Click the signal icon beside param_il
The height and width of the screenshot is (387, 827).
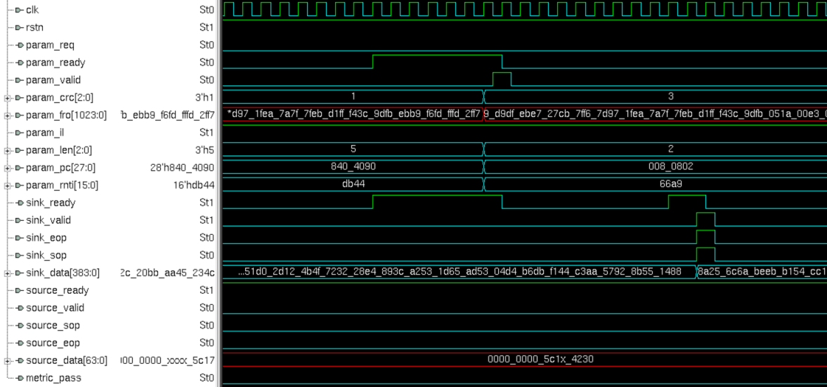19,133
